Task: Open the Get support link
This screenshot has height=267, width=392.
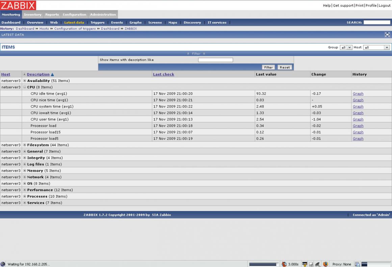Action: pyautogui.click(x=343, y=5)
